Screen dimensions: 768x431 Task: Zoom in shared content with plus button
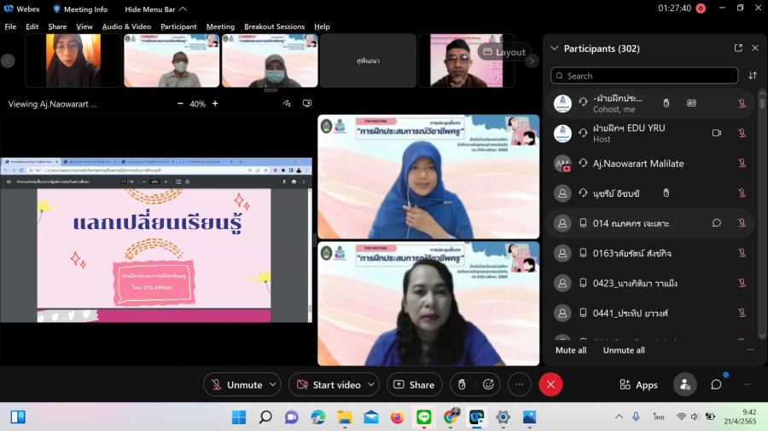coord(215,104)
